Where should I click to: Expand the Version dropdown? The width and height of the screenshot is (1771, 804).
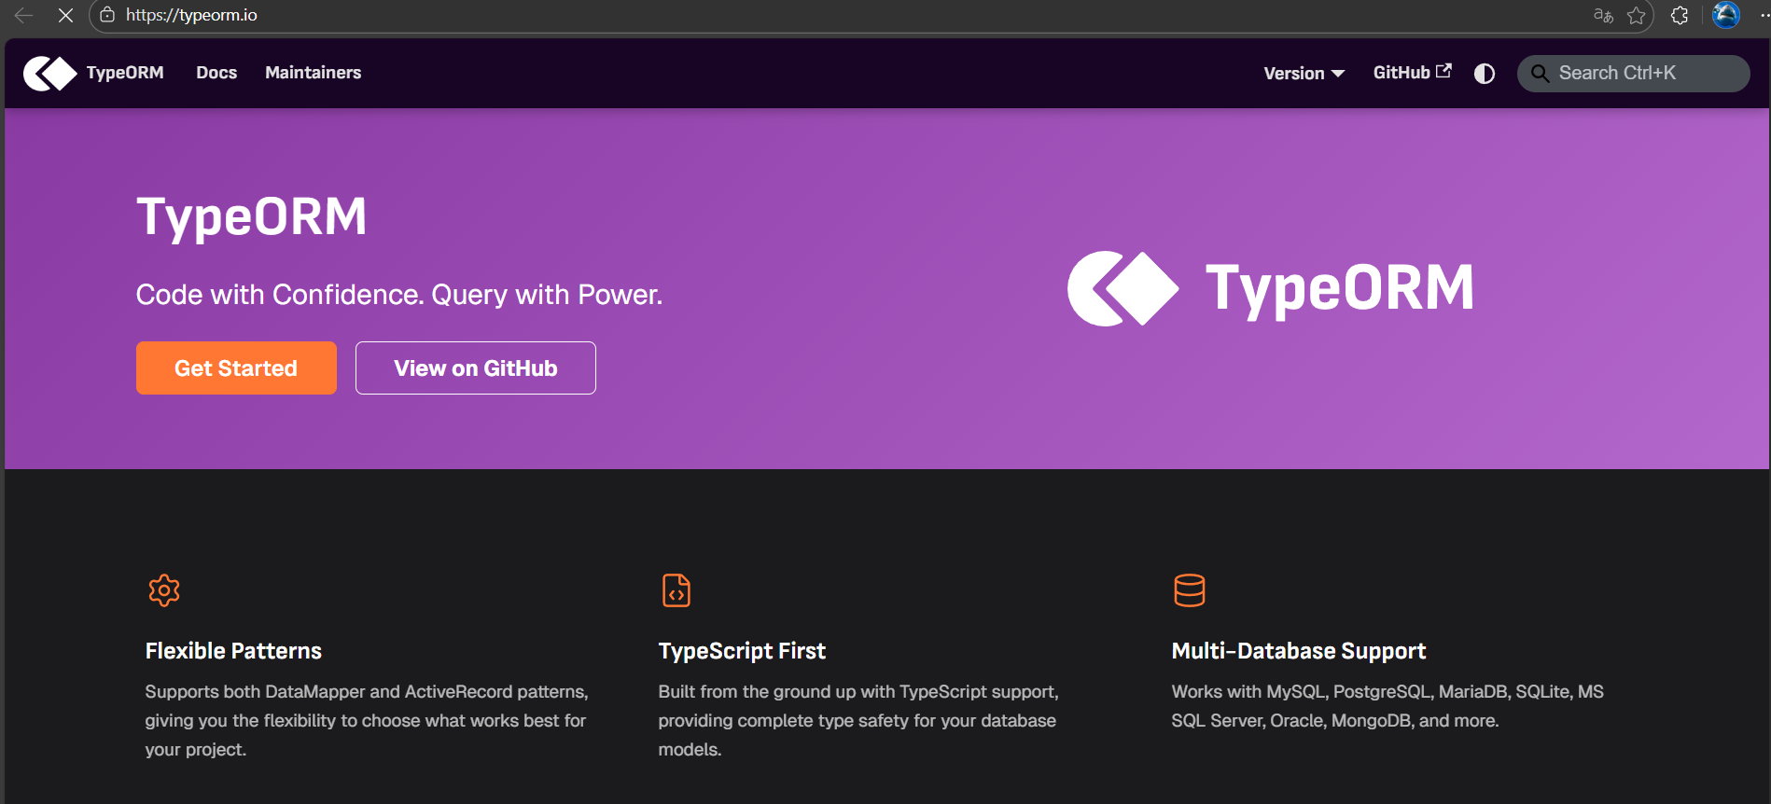click(x=1304, y=74)
